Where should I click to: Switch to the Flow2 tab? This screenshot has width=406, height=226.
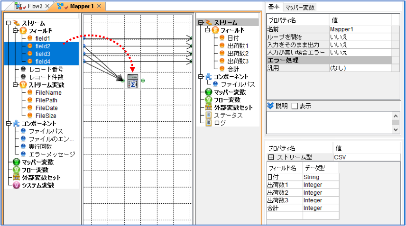click(x=31, y=6)
